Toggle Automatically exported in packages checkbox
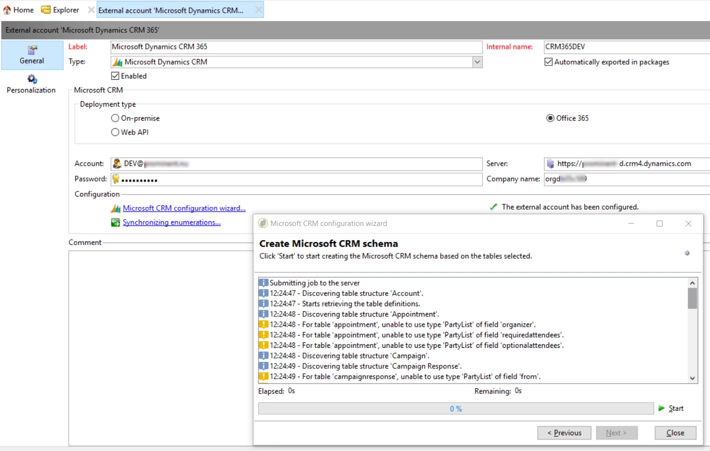This screenshot has width=710, height=451. (x=549, y=62)
